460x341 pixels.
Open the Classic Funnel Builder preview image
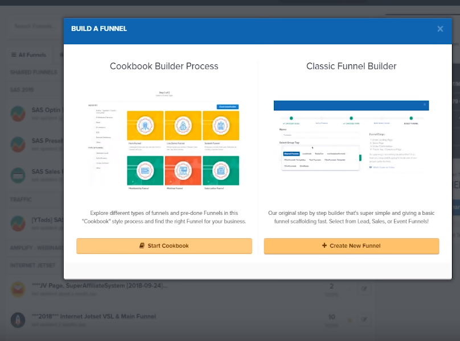click(x=351, y=136)
